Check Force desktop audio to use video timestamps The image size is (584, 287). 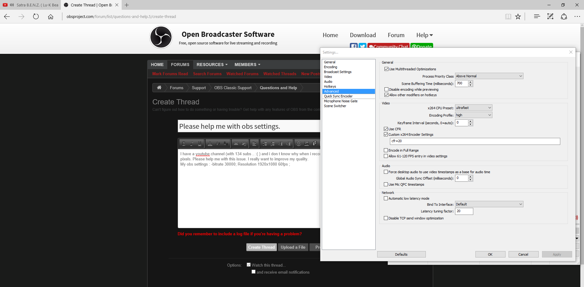pyautogui.click(x=386, y=172)
